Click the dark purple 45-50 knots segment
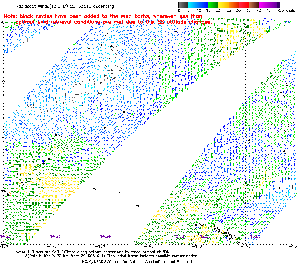297x268 pixels. point(275,5)
